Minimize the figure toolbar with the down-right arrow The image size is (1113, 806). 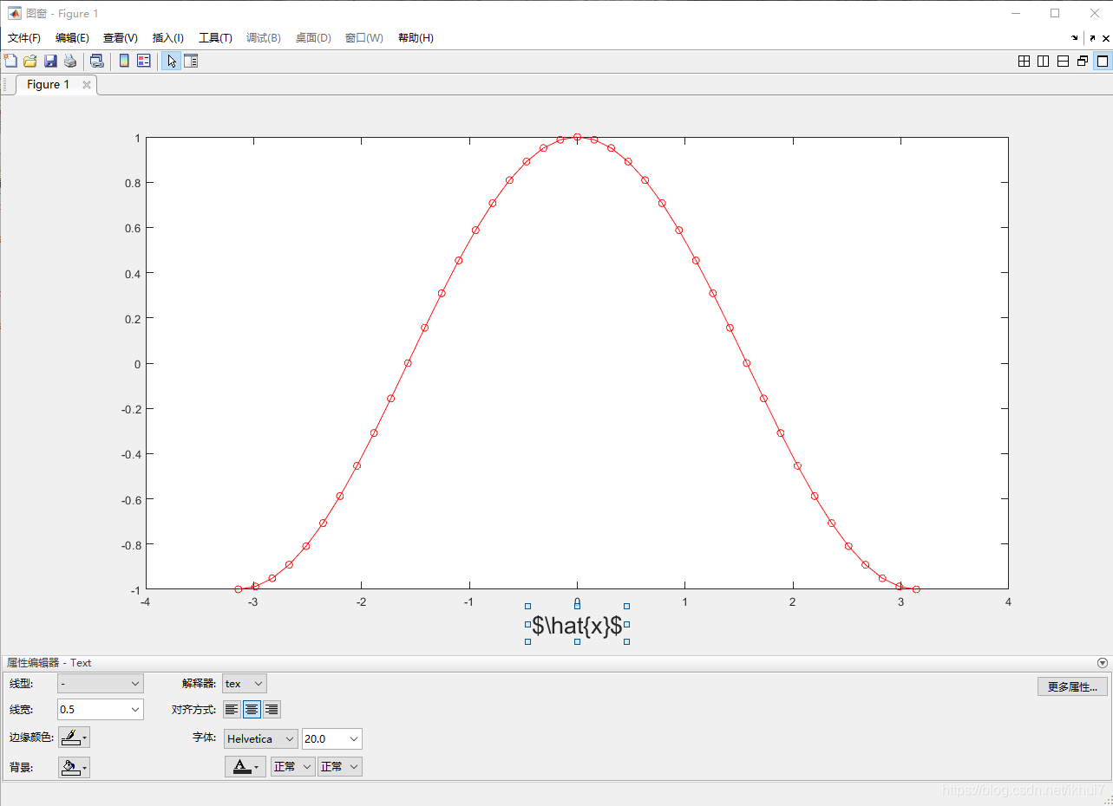click(x=1075, y=38)
